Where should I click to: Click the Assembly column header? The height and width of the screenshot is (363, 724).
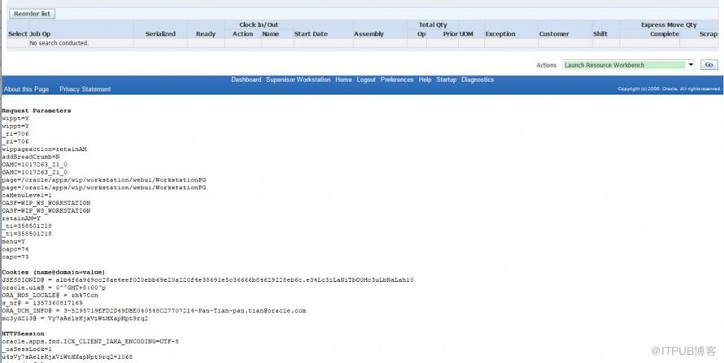click(x=369, y=34)
